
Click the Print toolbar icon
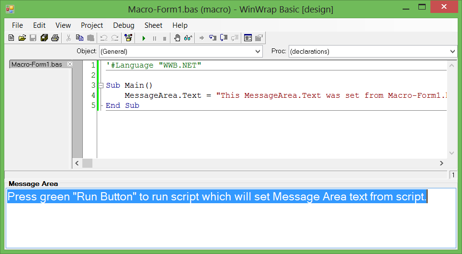tap(55, 38)
